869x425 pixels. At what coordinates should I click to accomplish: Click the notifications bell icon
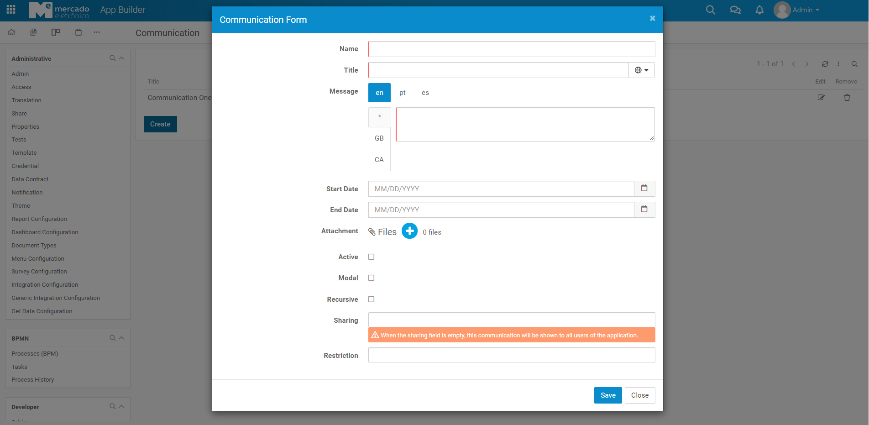[x=759, y=10]
